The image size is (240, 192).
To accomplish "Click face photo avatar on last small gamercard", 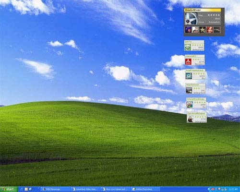I will [190, 119].
